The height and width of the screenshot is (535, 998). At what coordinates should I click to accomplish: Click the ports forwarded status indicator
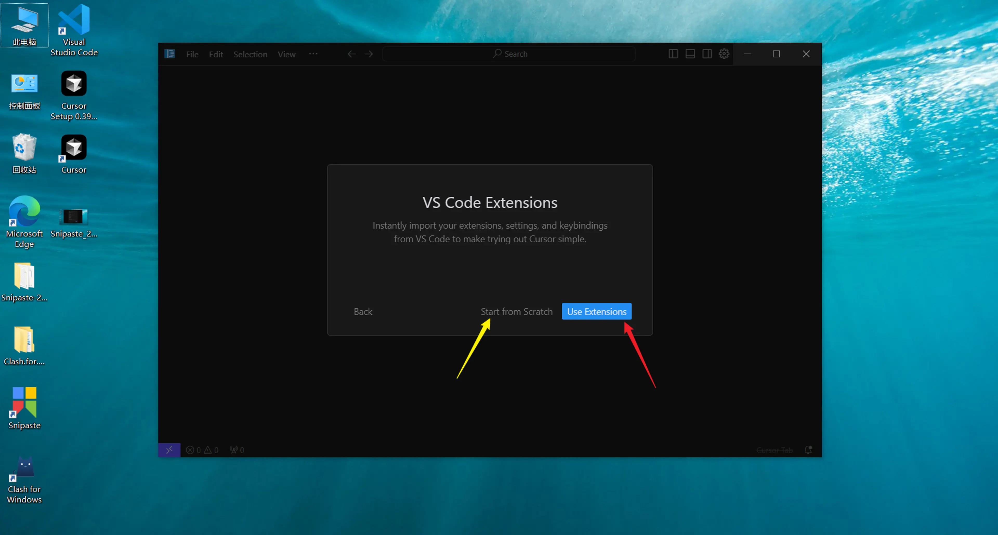(237, 450)
